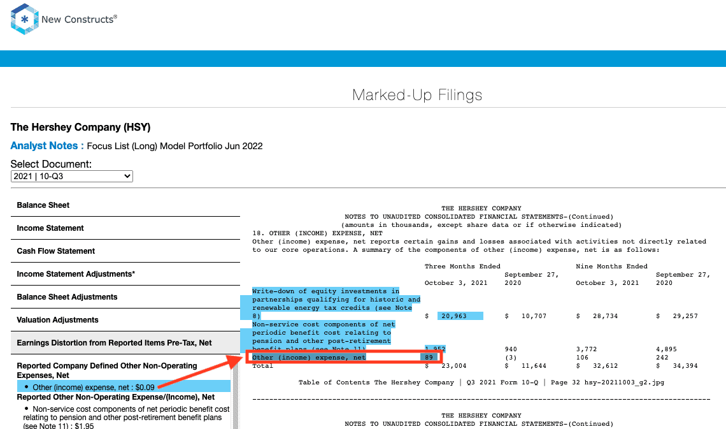Open the Select Document dropdown showing 2021 | 10-Q3

[72, 176]
